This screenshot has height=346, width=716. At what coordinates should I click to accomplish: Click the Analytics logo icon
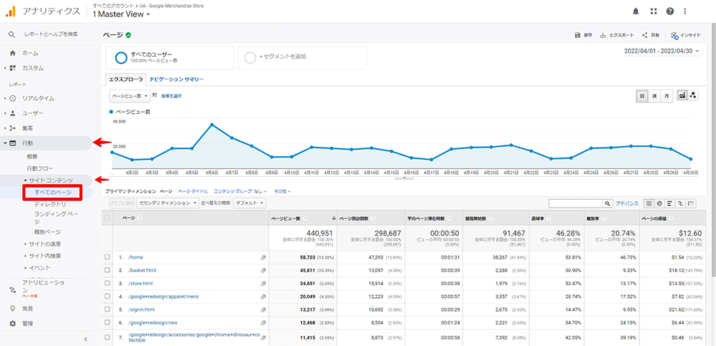(x=11, y=11)
